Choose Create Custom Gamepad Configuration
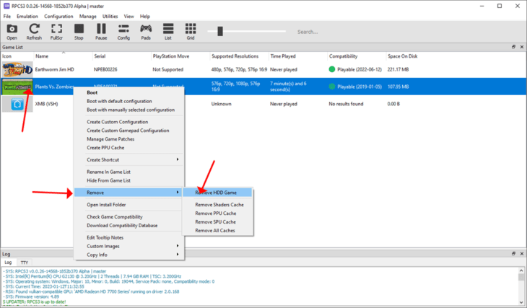The height and width of the screenshot is (308, 527). [129, 131]
